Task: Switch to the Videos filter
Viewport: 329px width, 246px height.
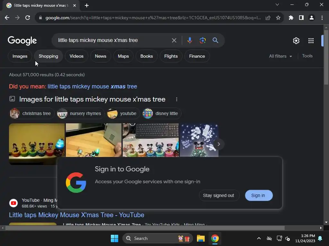Action: [x=76, y=56]
